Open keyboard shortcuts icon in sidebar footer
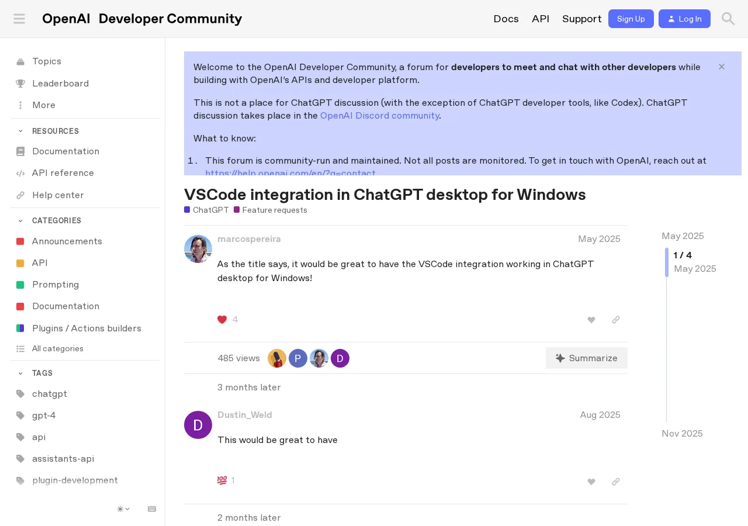 [152, 509]
